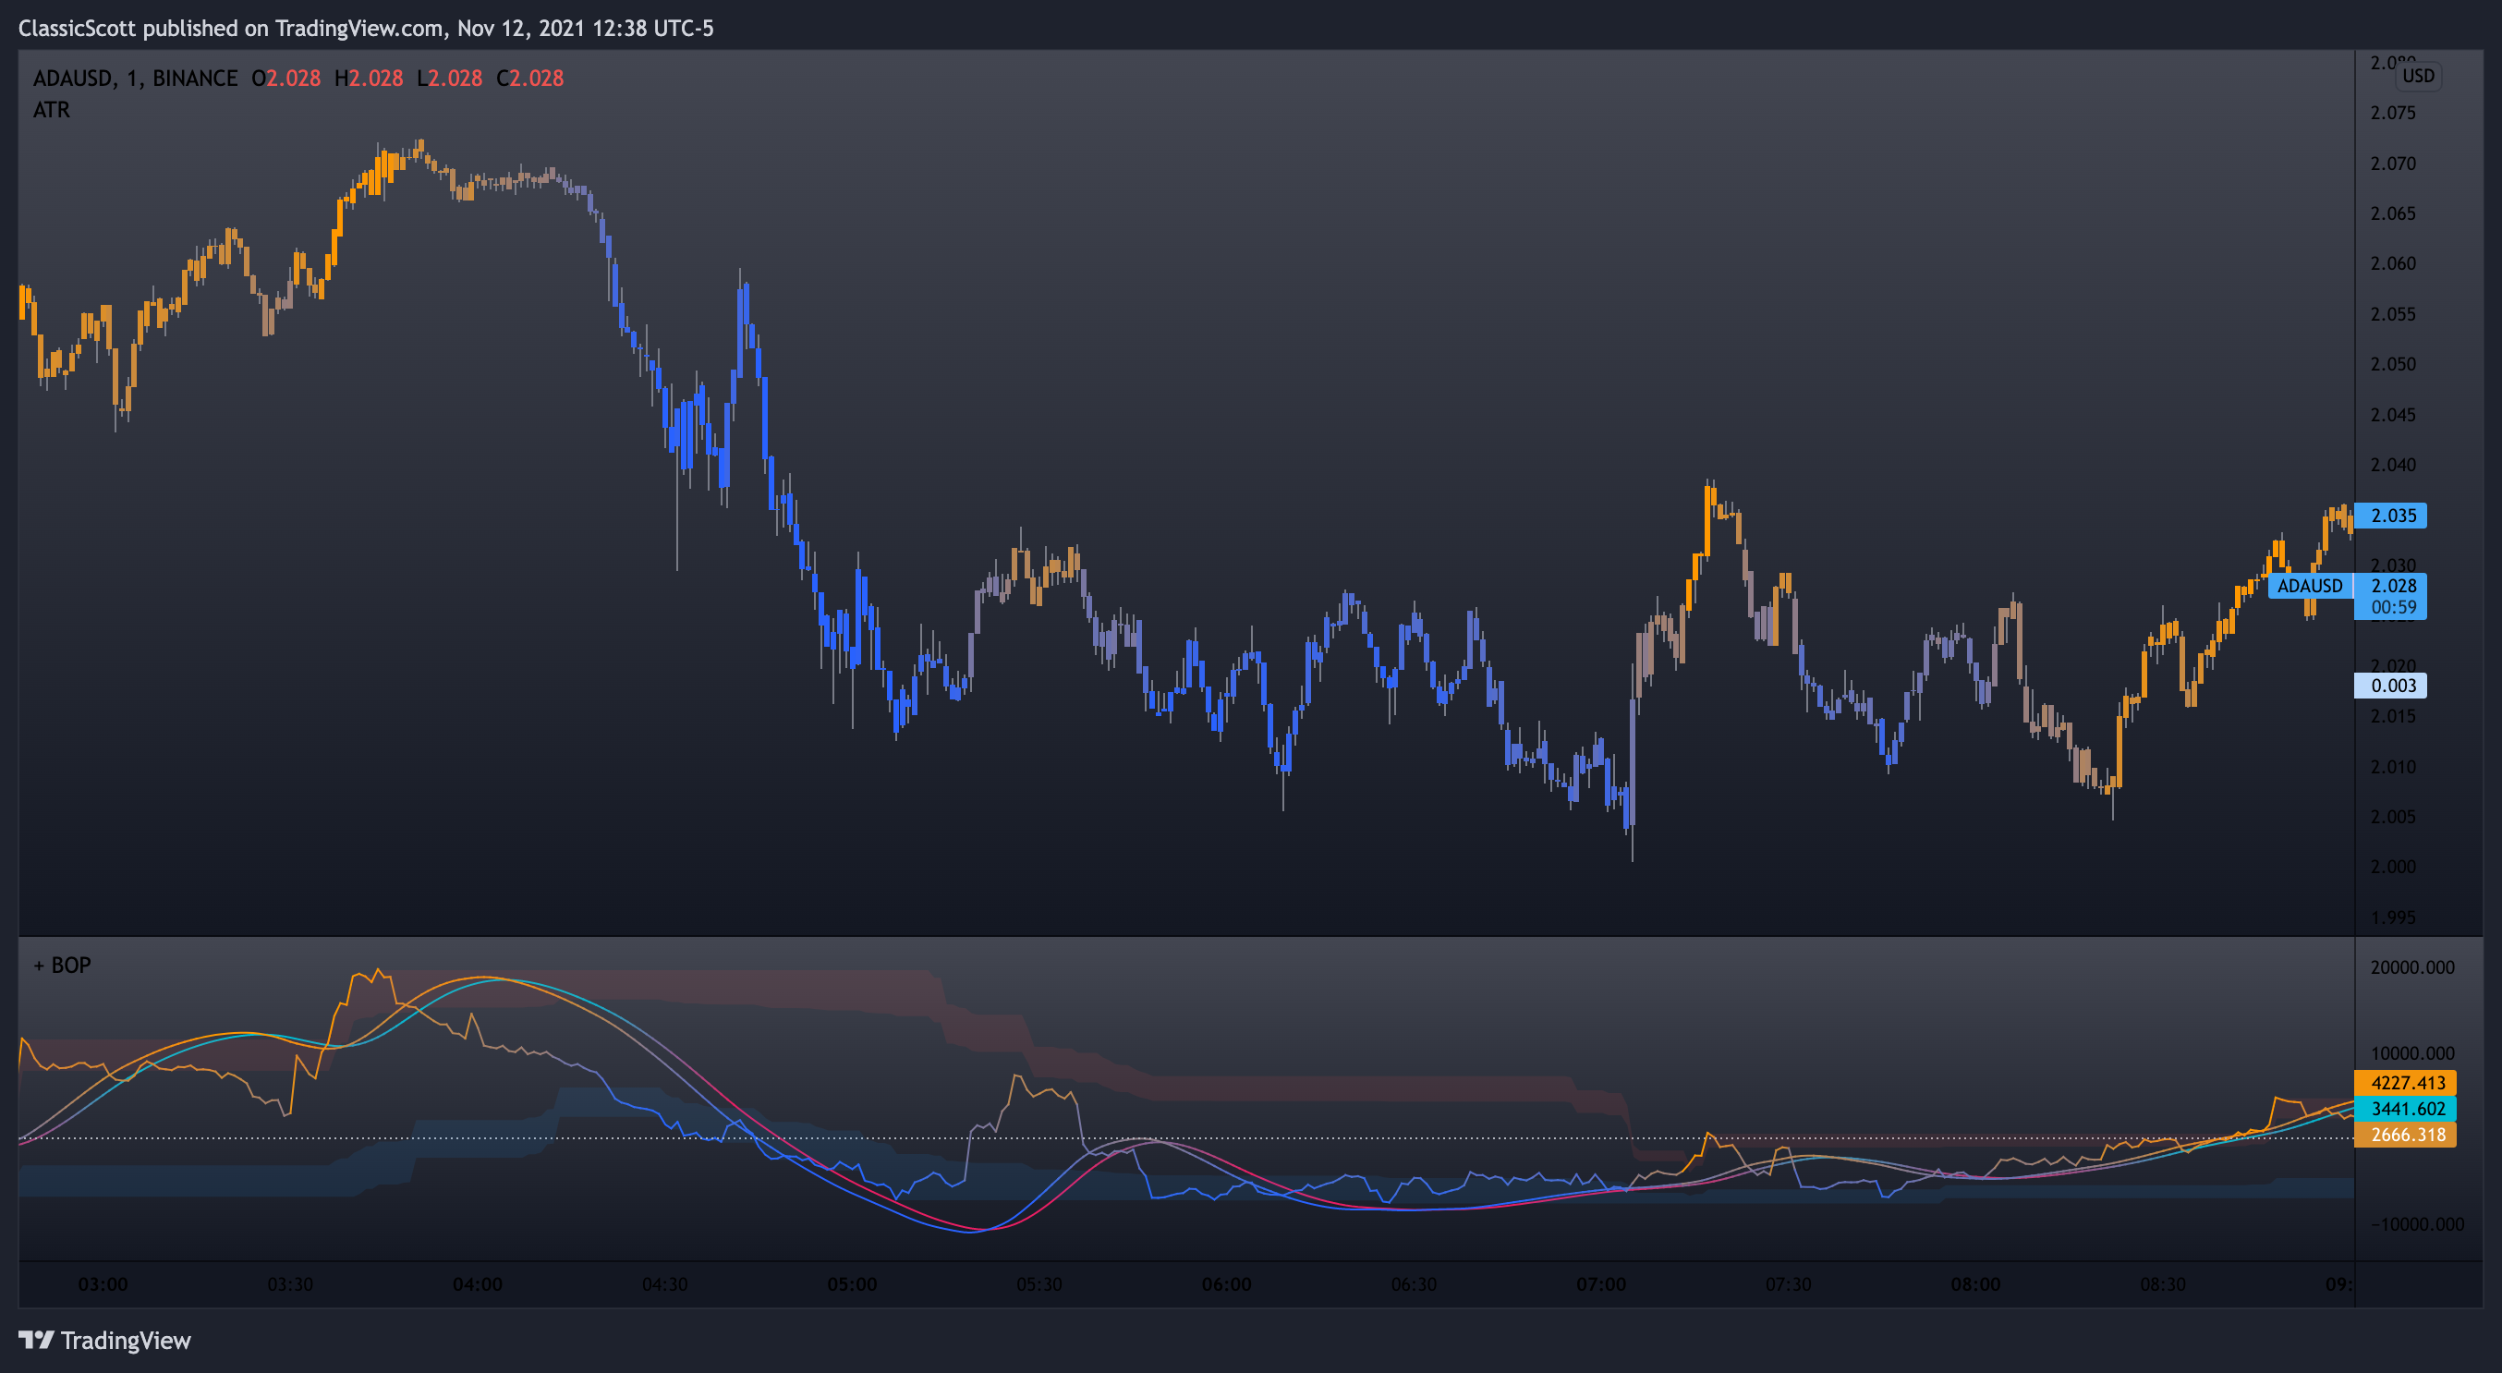The height and width of the screenshot is (1373, 2502).
Task: Click the low value L2.028
Action: 449,78
